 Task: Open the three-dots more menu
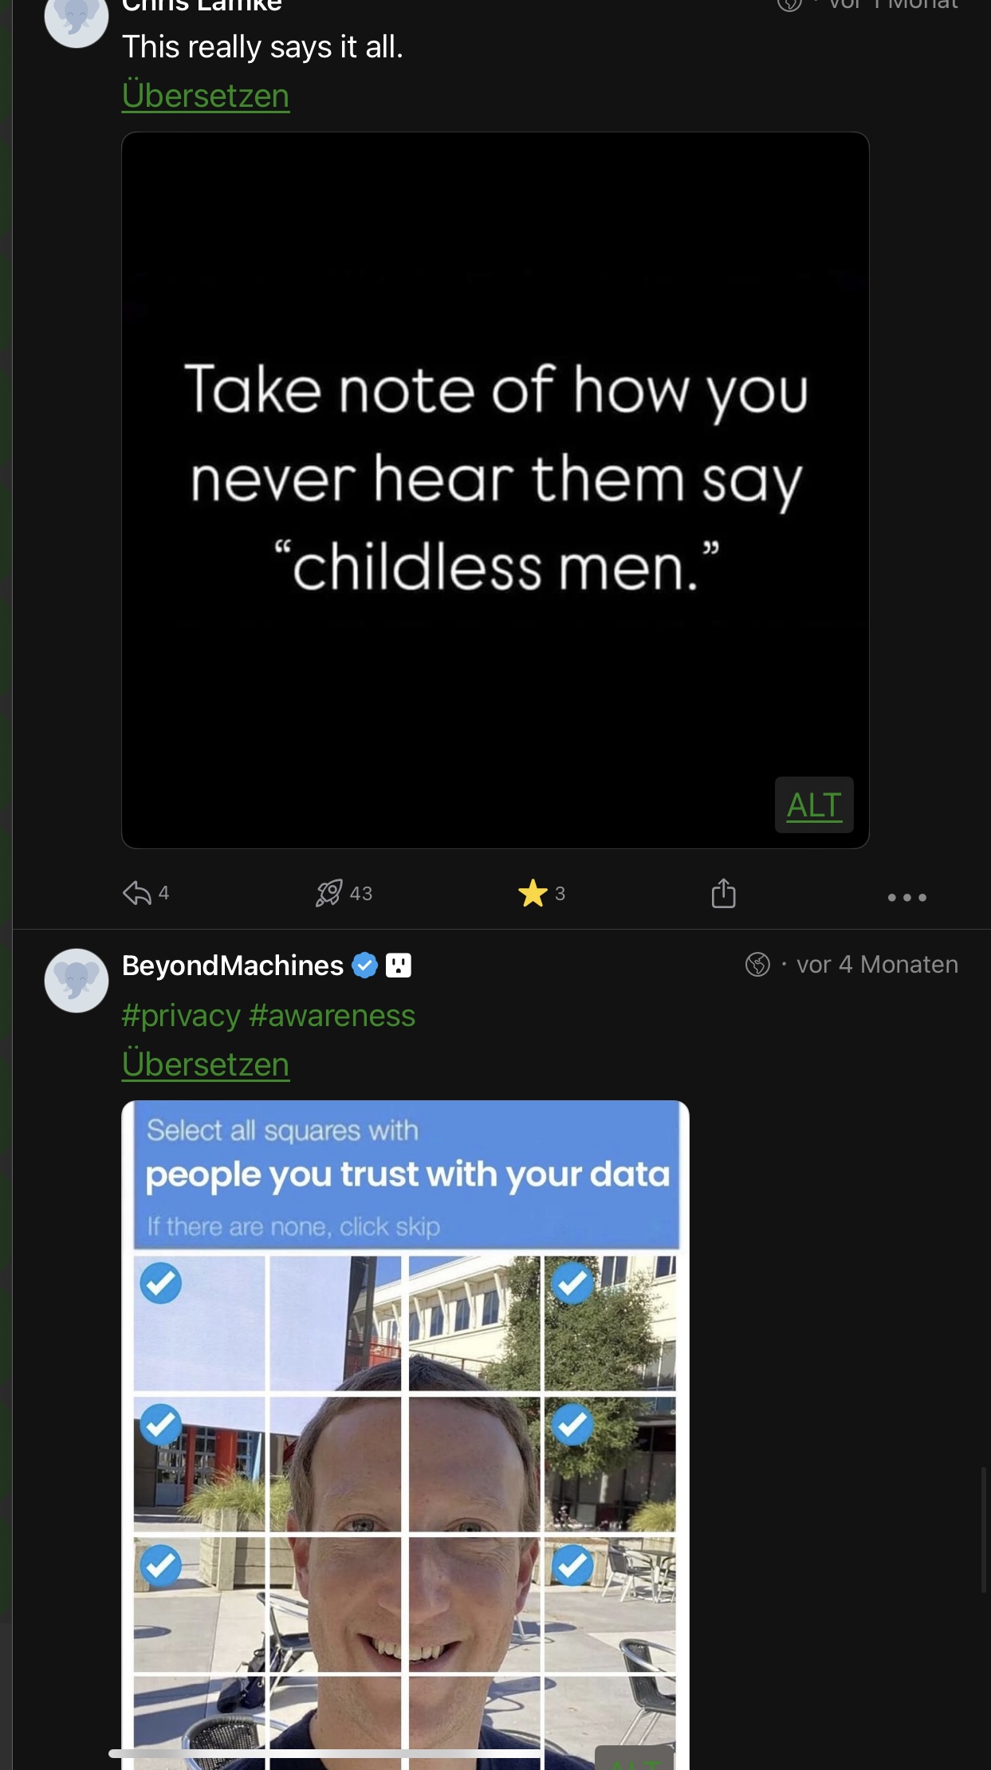[x=906, y=897]
